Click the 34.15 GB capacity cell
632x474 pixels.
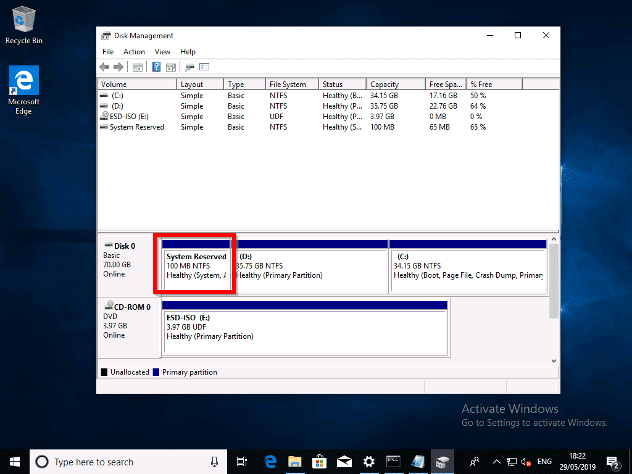click(x=384, y=96)
